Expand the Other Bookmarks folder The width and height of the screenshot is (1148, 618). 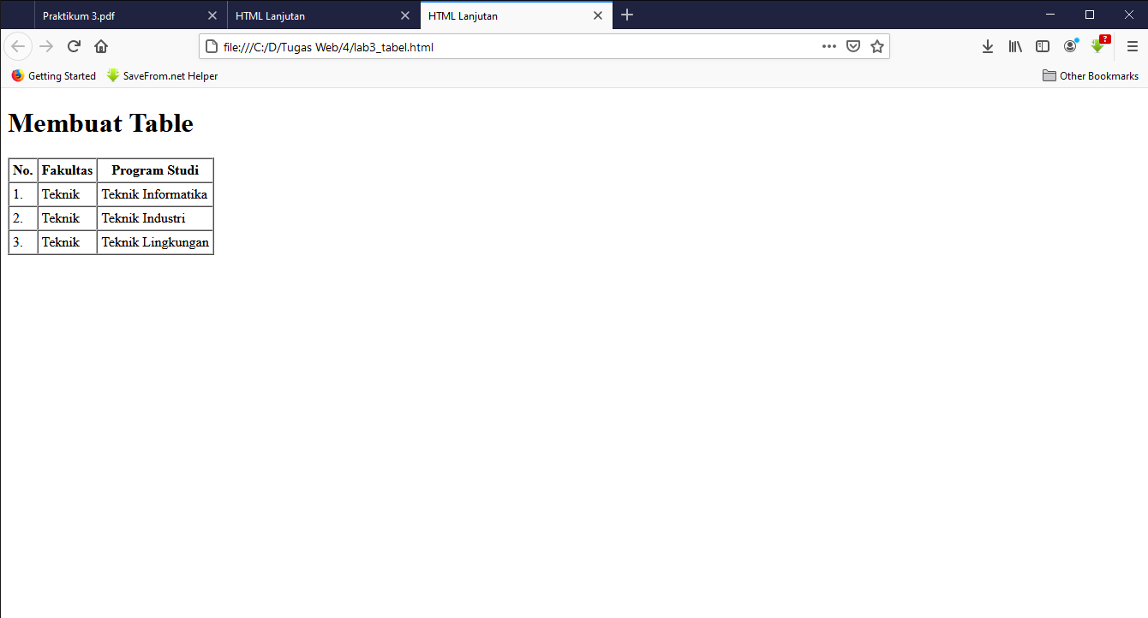pos(1090,75)
